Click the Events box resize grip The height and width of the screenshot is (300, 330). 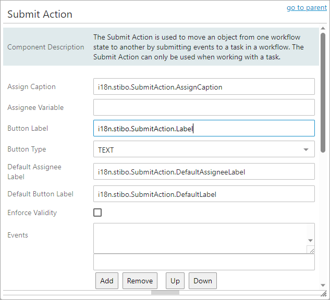click(311, 250)
